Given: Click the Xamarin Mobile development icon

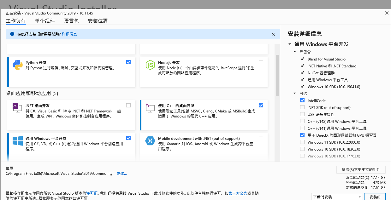Looking at the screenshot, I should pyautogui.click(x=150, y=141).
